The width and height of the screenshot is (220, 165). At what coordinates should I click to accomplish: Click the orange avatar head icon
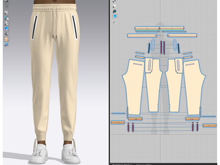(x=6, y=39)
